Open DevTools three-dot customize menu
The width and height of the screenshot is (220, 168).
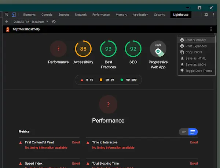tap(213, 15)
